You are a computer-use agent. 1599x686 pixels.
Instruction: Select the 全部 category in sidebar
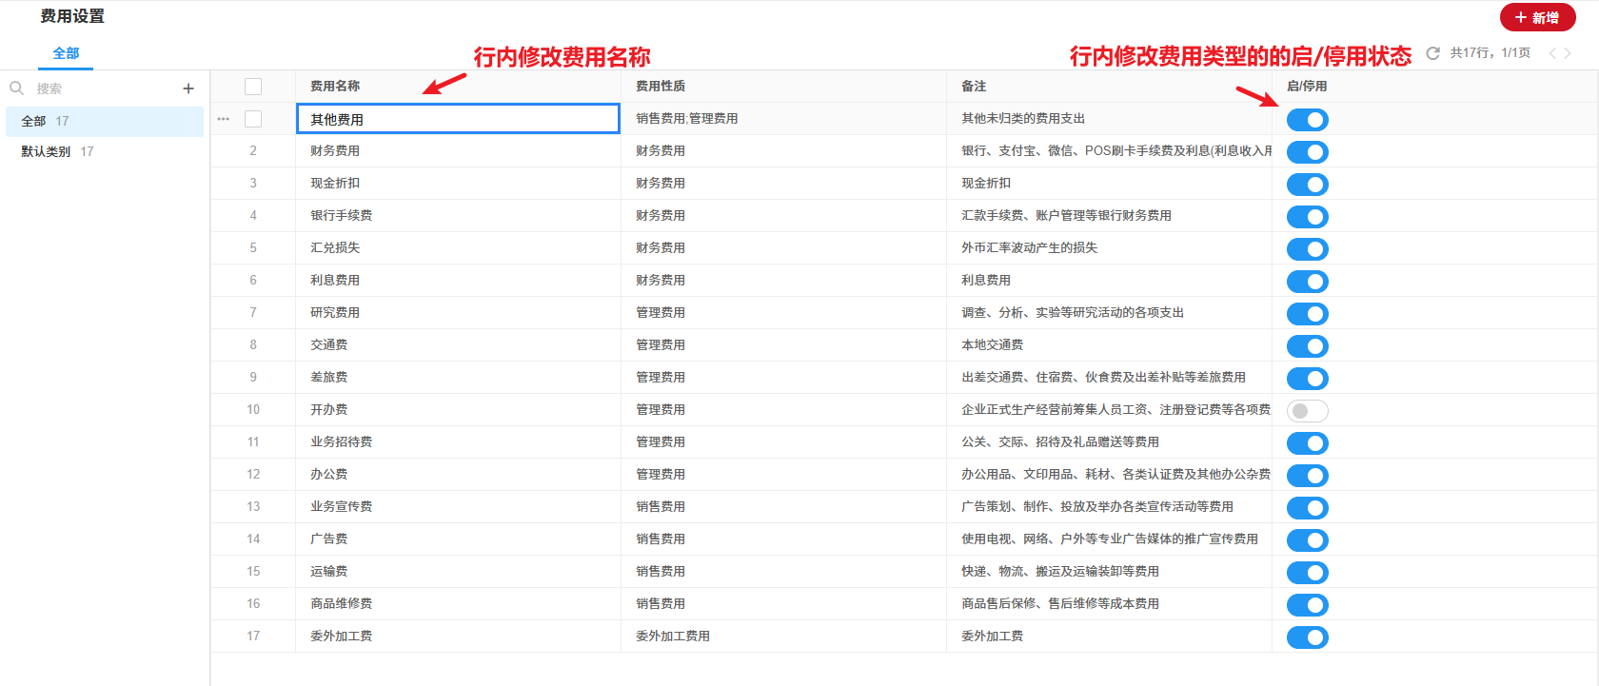105,121
